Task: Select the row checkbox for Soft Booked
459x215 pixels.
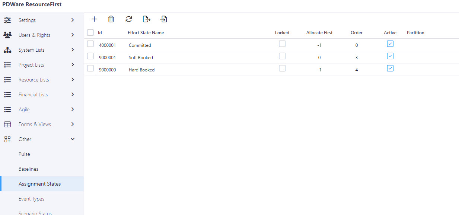Action: pos(90,56)
